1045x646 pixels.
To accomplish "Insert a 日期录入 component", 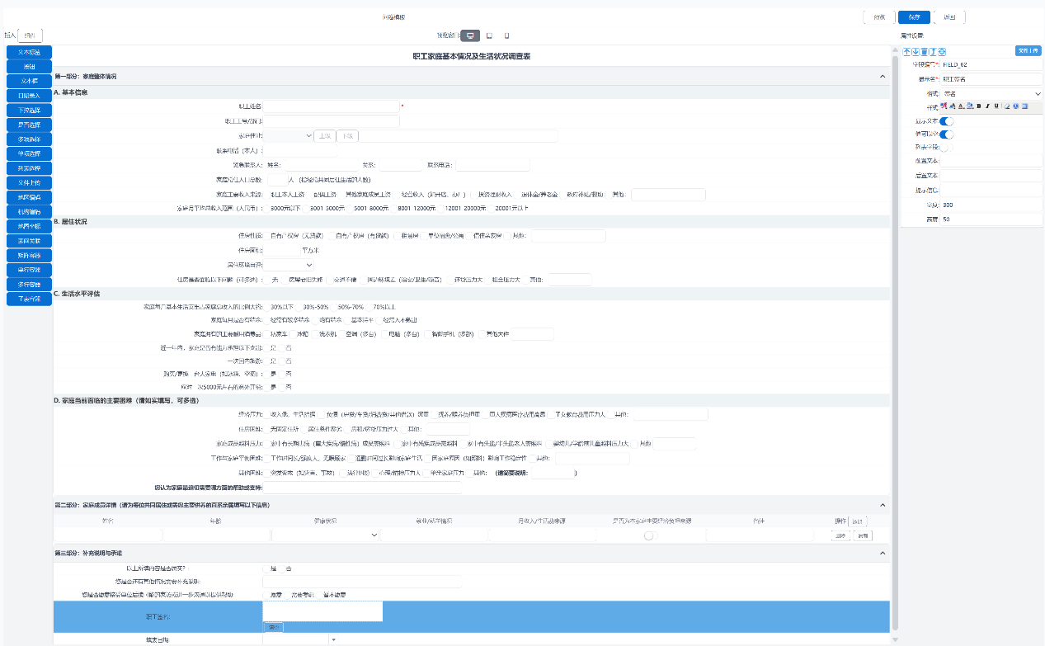I will pos(29,96).
